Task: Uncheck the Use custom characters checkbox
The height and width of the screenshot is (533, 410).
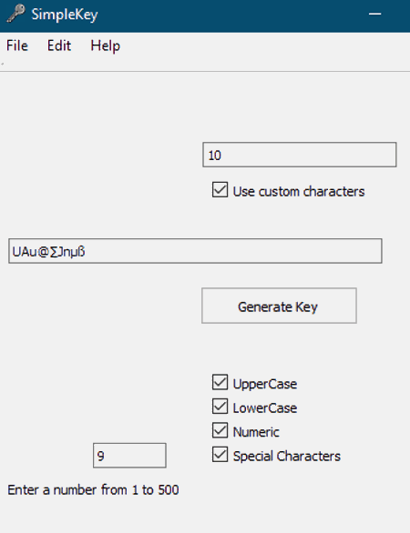Action: click(220, 190)
